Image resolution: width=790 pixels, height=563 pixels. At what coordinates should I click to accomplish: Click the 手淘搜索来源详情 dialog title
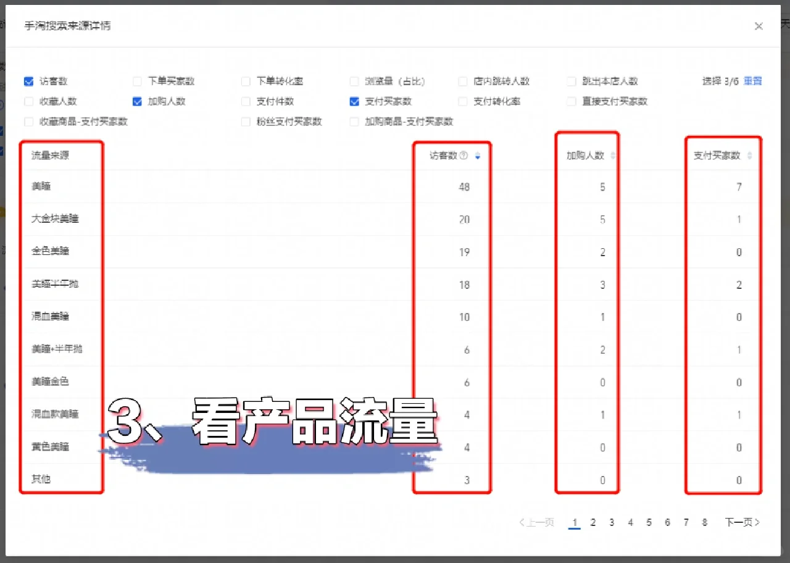tap(68, 26)
